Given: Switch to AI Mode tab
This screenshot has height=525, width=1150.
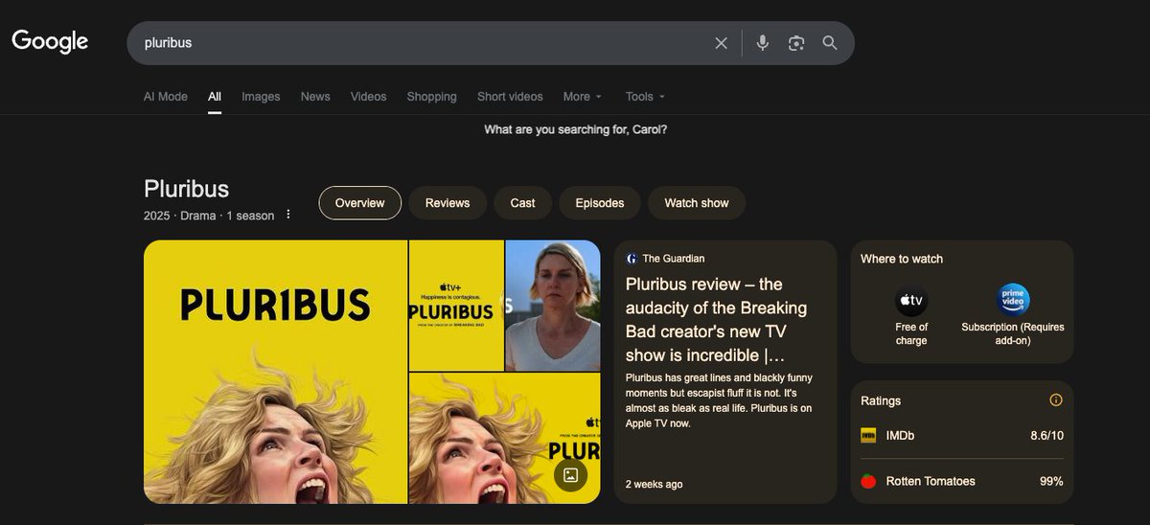Looking at the screenshot, I should (166, 97).
